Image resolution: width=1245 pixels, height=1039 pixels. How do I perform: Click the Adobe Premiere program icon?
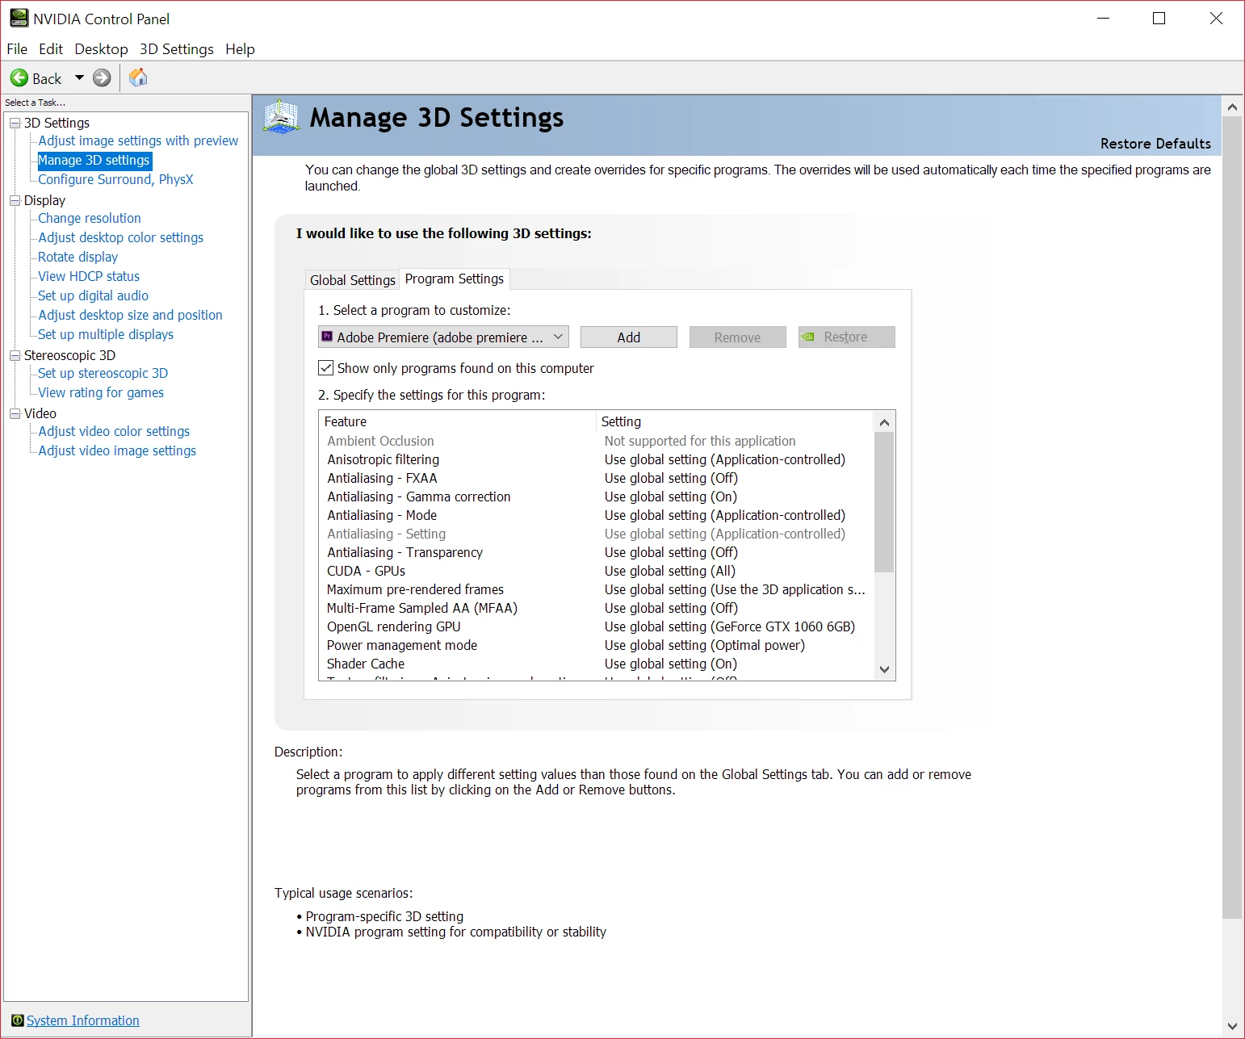coord(327,337)
